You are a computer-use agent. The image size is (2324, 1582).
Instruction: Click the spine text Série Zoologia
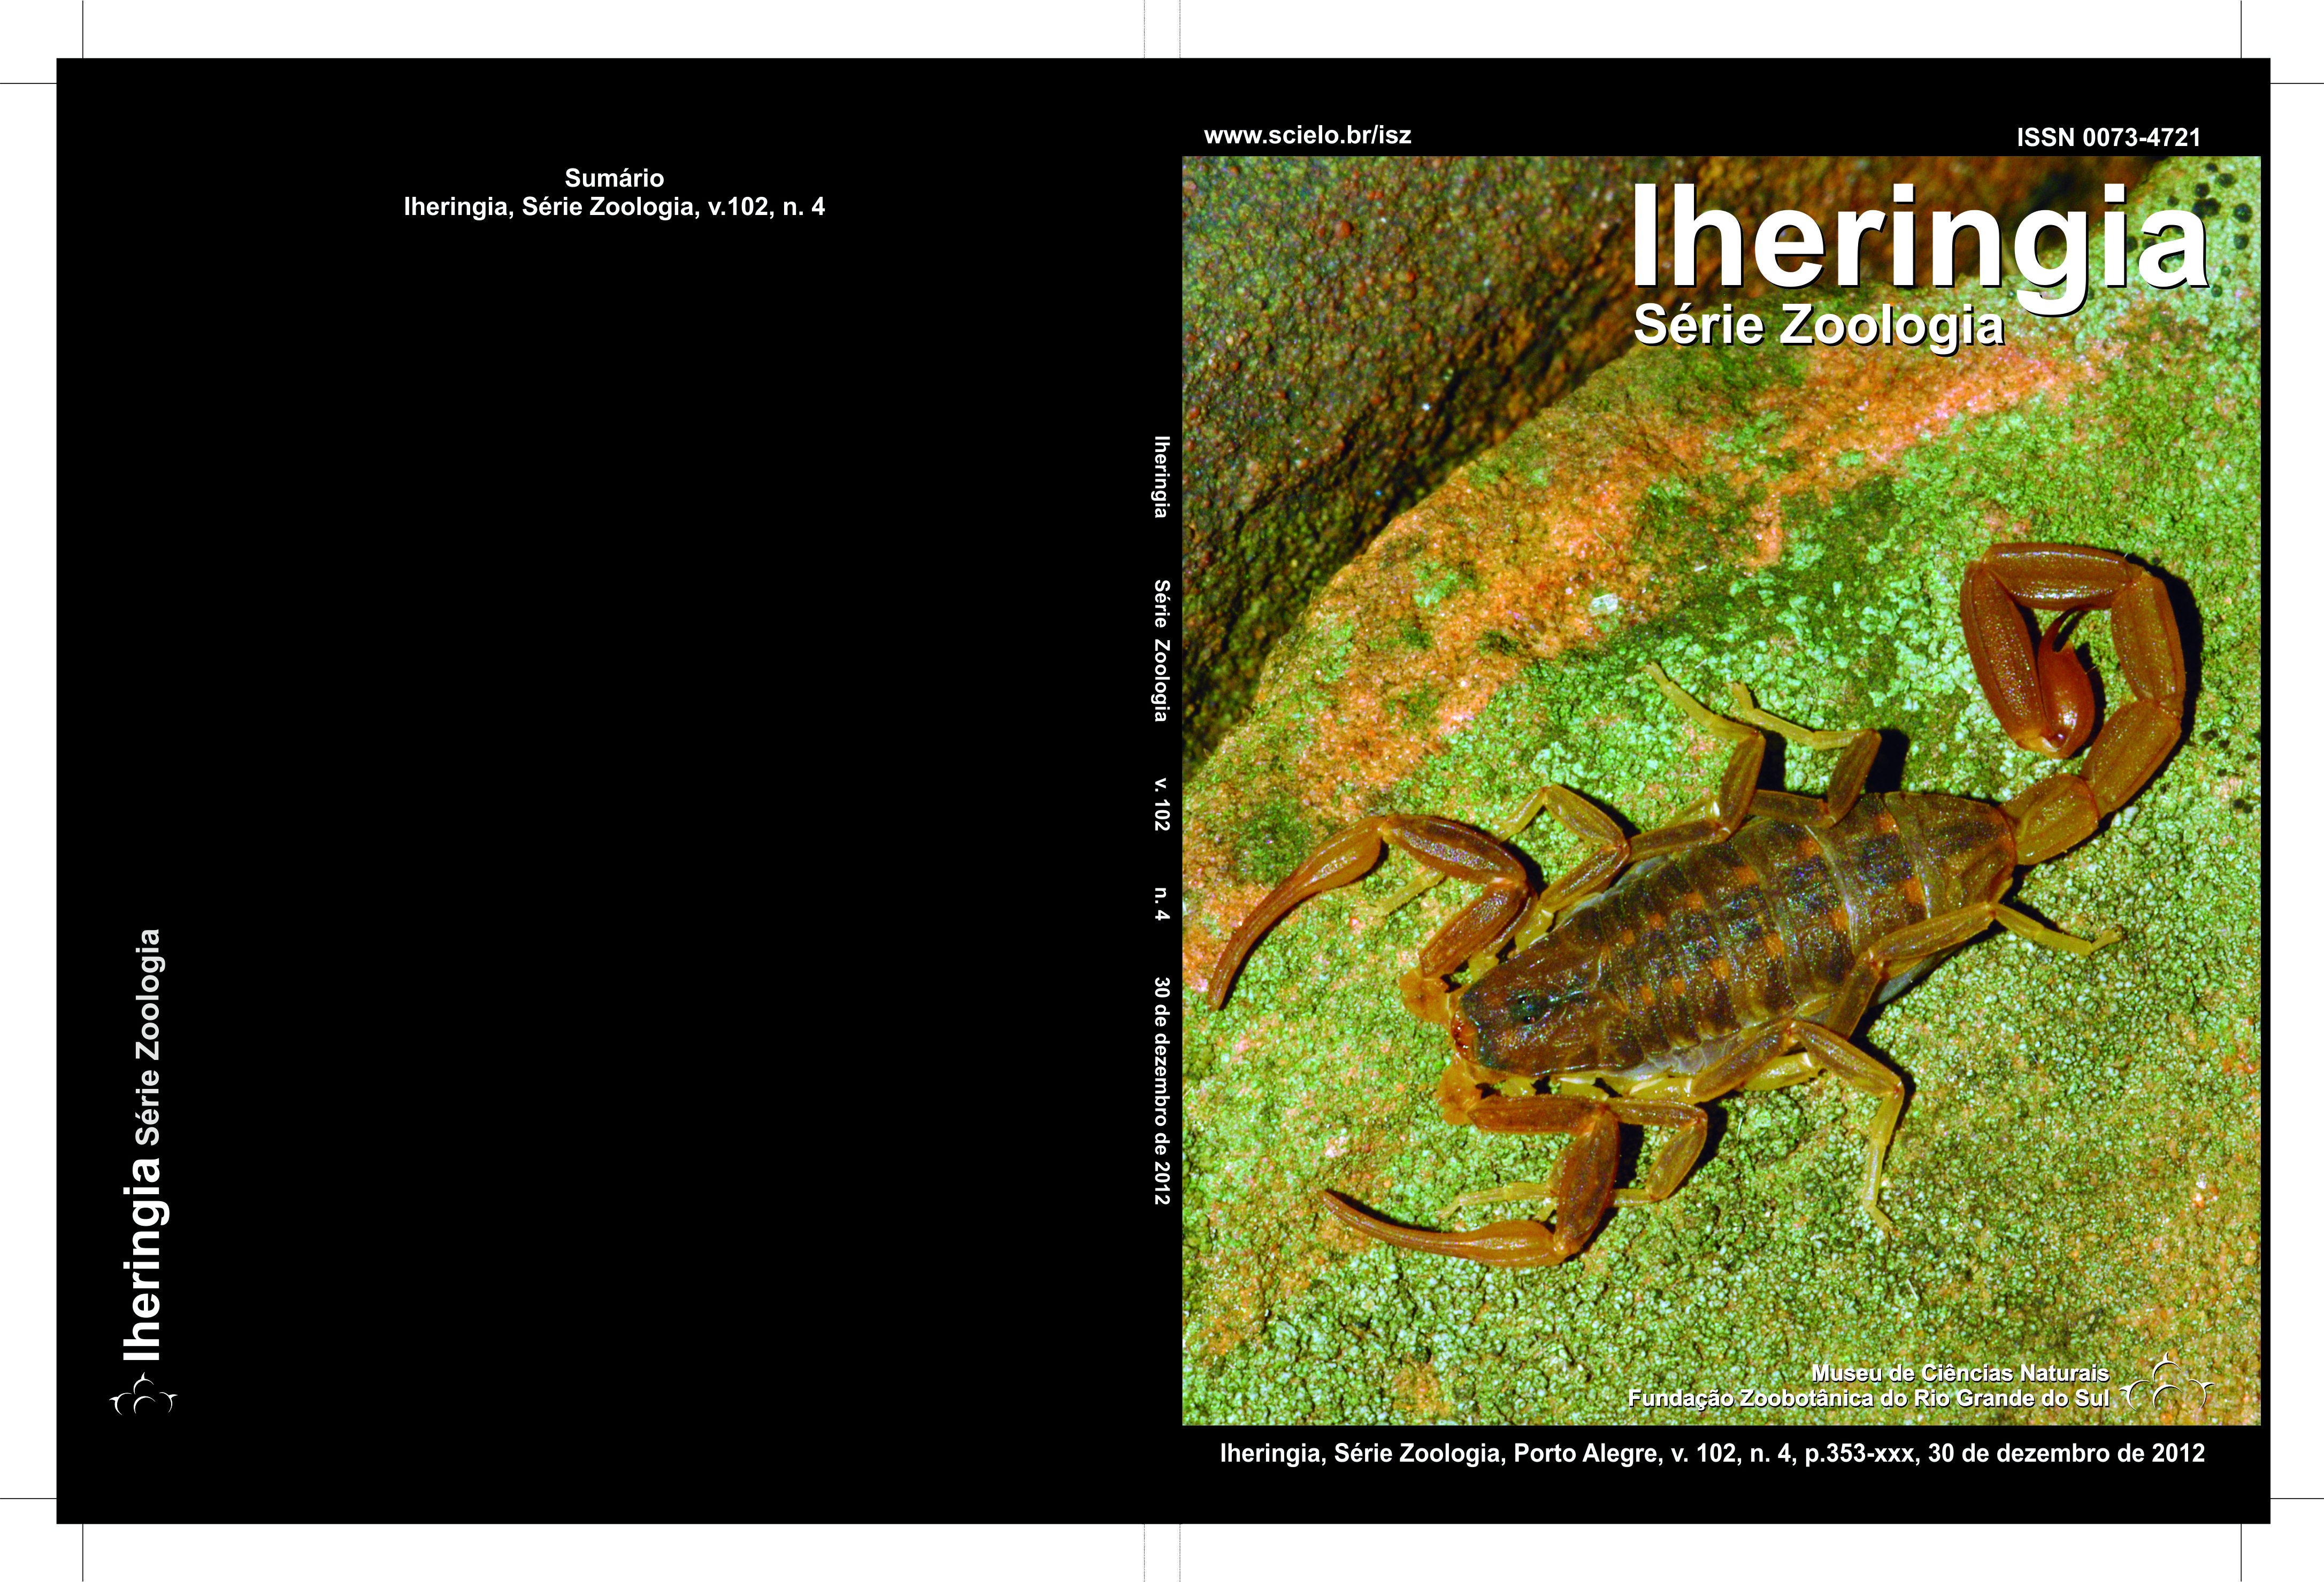[x=1161, y=650]
